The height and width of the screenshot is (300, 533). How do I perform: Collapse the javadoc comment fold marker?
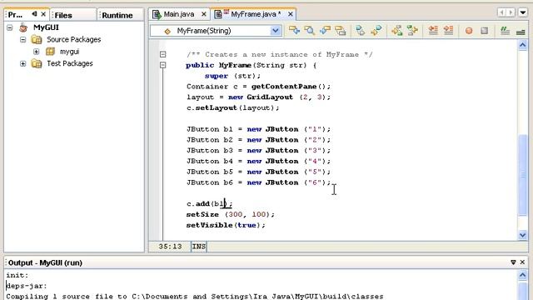click(x=163, y=54)
